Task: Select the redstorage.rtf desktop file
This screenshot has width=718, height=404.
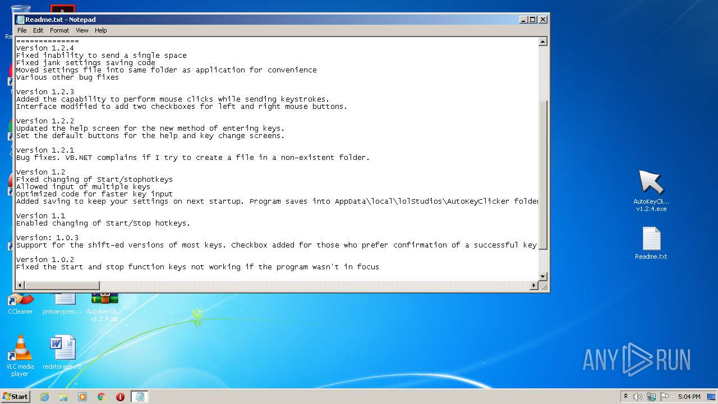Action: tap(62, 352)
